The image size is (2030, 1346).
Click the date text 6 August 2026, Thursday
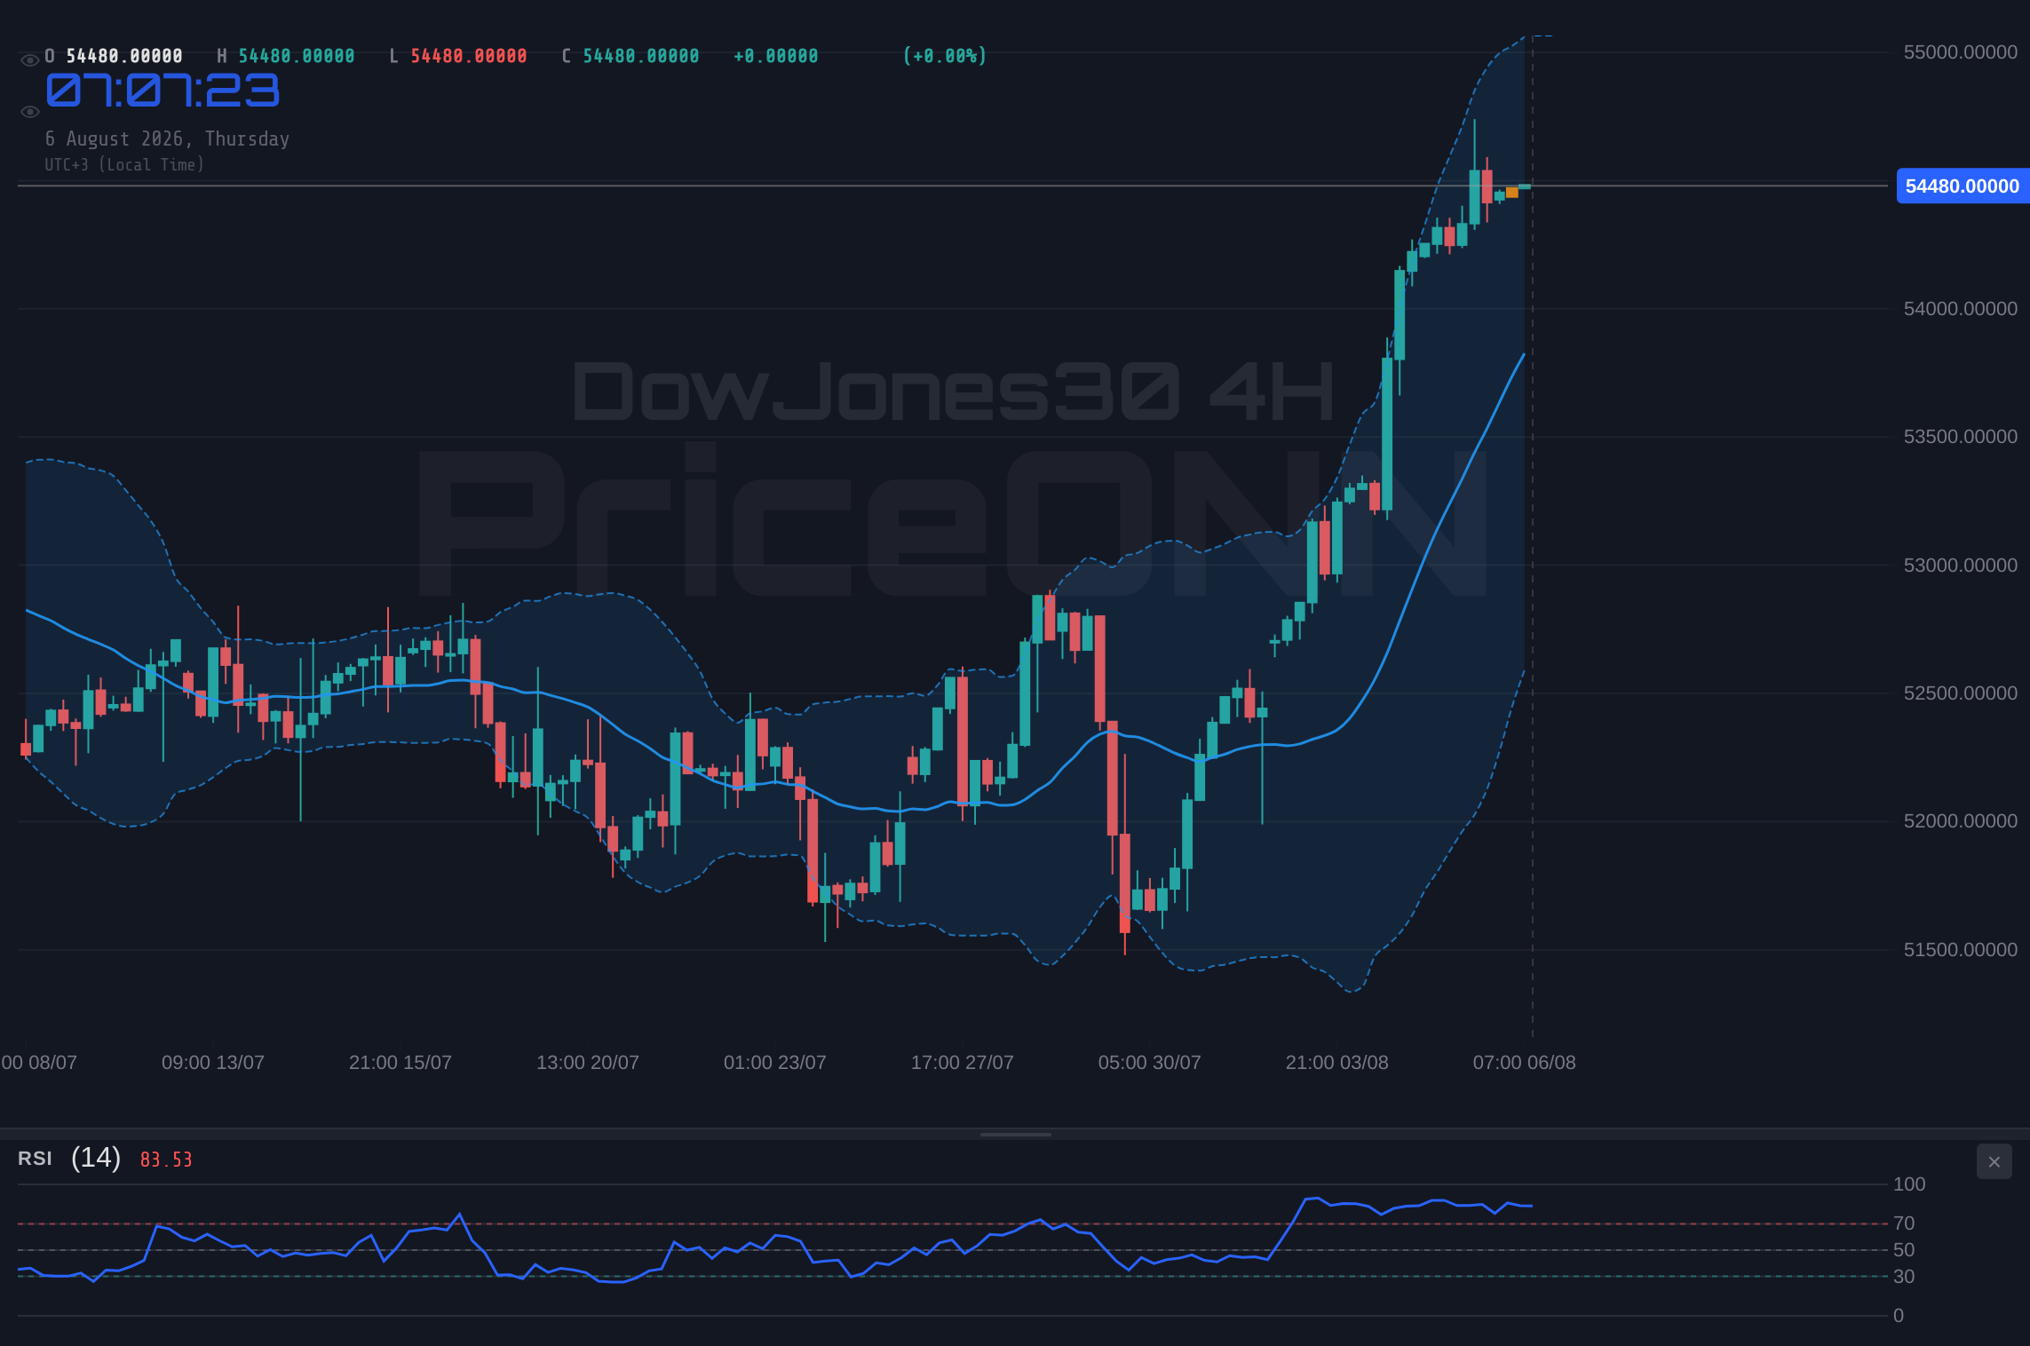click(x=168, y=139)
